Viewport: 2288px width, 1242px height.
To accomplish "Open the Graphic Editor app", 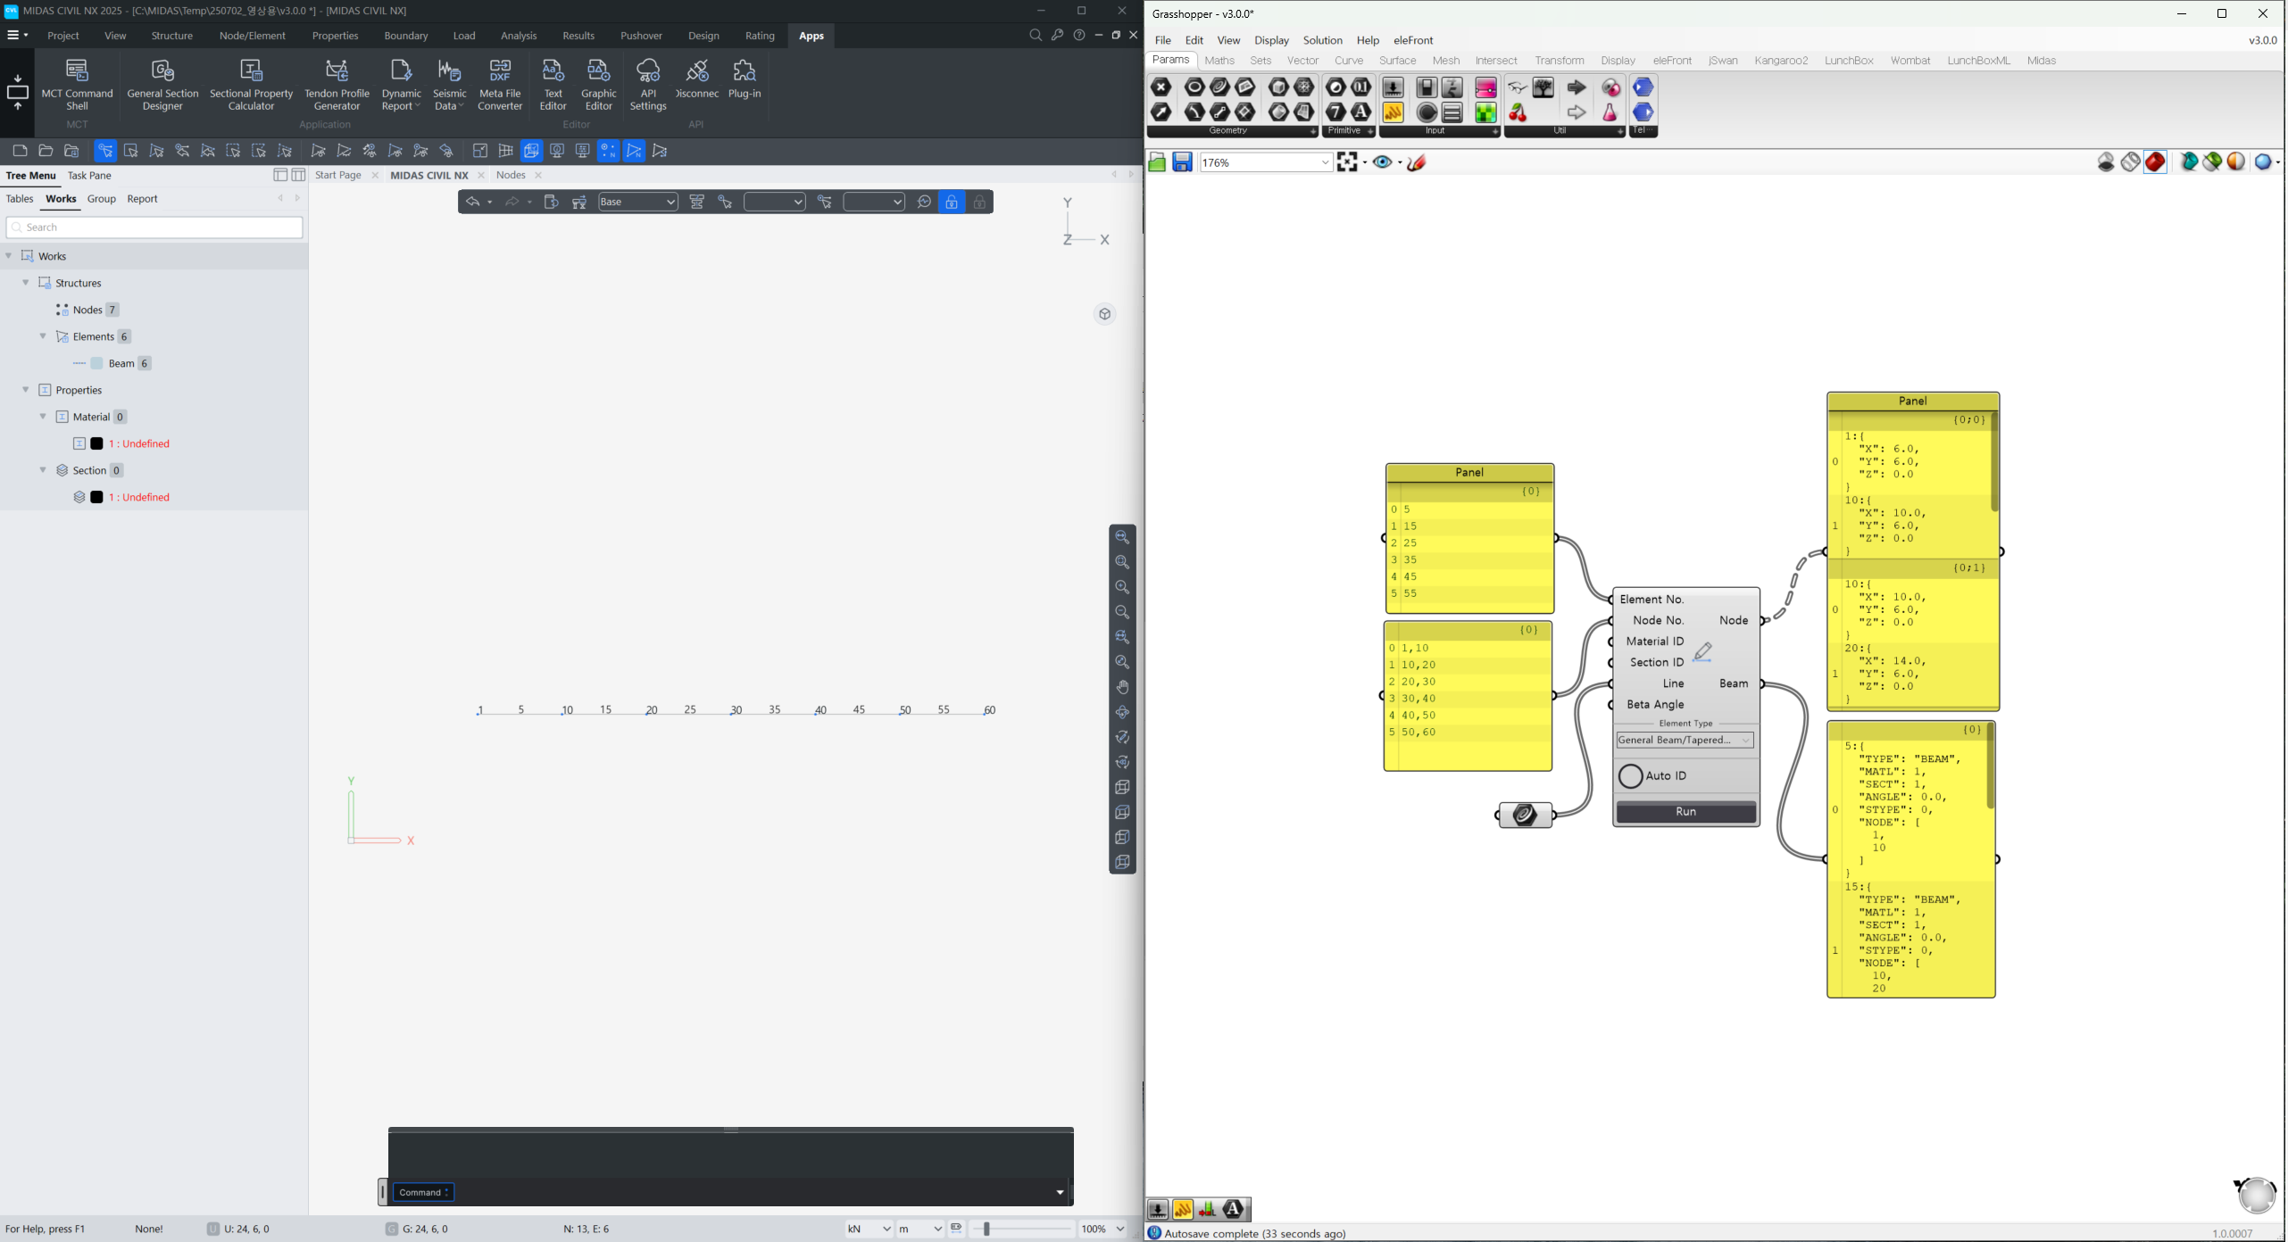I will 598,85.
